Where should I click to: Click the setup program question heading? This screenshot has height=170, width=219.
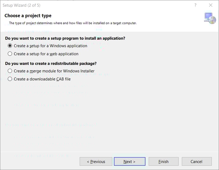(x=65, y=38)
